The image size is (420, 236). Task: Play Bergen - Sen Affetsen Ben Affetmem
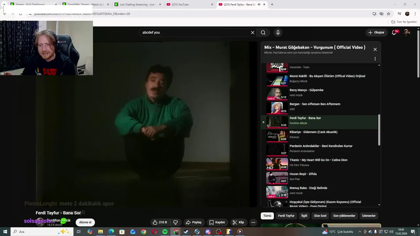320,108
